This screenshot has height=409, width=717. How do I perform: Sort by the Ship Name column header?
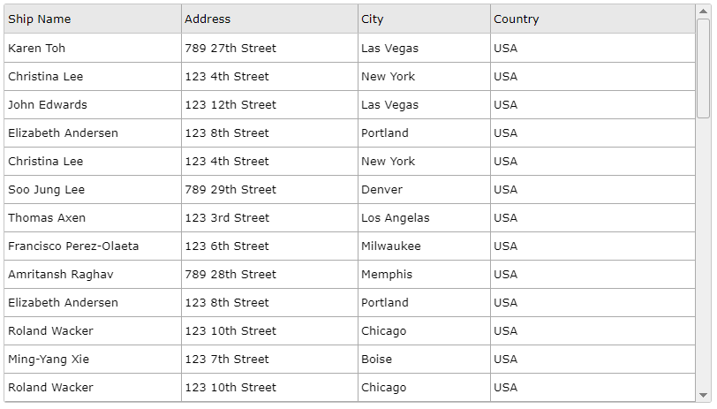[x=93, y=19]
